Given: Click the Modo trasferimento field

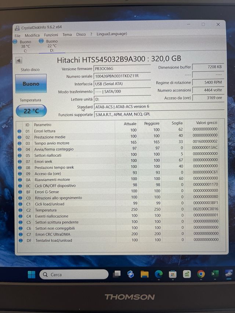Looking at the screenshot, I should point(122,91).
